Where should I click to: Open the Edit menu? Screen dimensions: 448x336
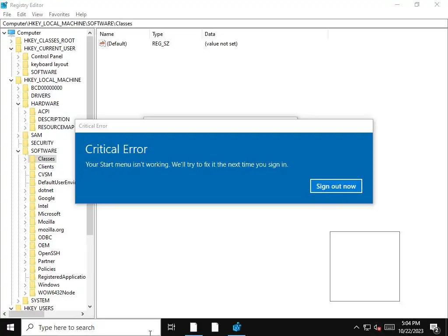click(21, 14)
